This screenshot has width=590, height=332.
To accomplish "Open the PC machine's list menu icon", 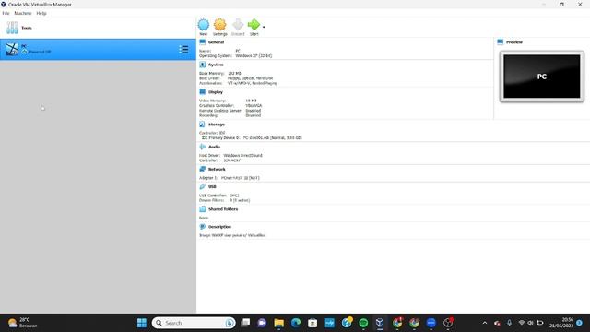I will [x=183, y=49].
